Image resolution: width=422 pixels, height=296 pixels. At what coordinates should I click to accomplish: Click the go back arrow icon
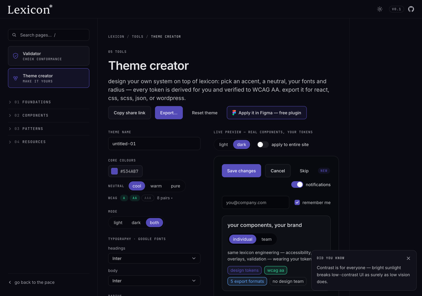10,282
